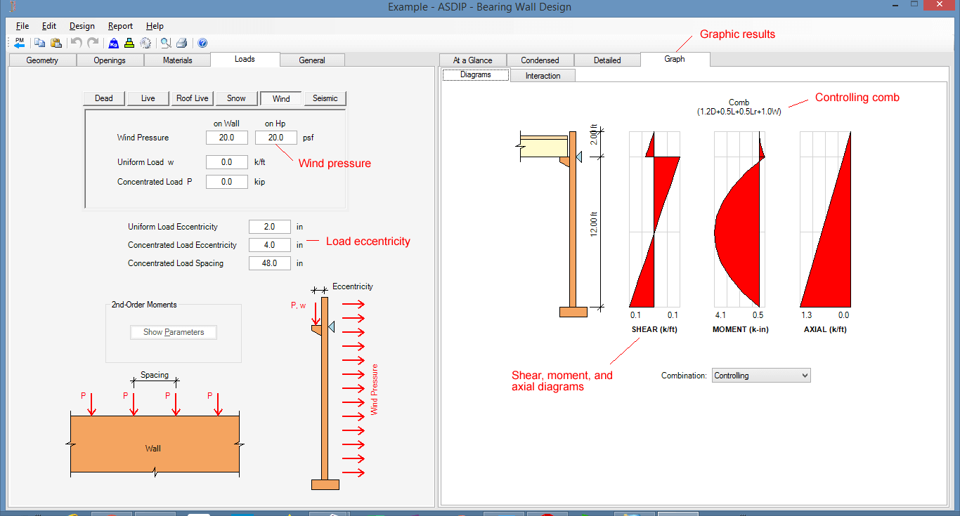Click the stacked blocks toolbar icon

pyautogui.click(x=129, y=43)
